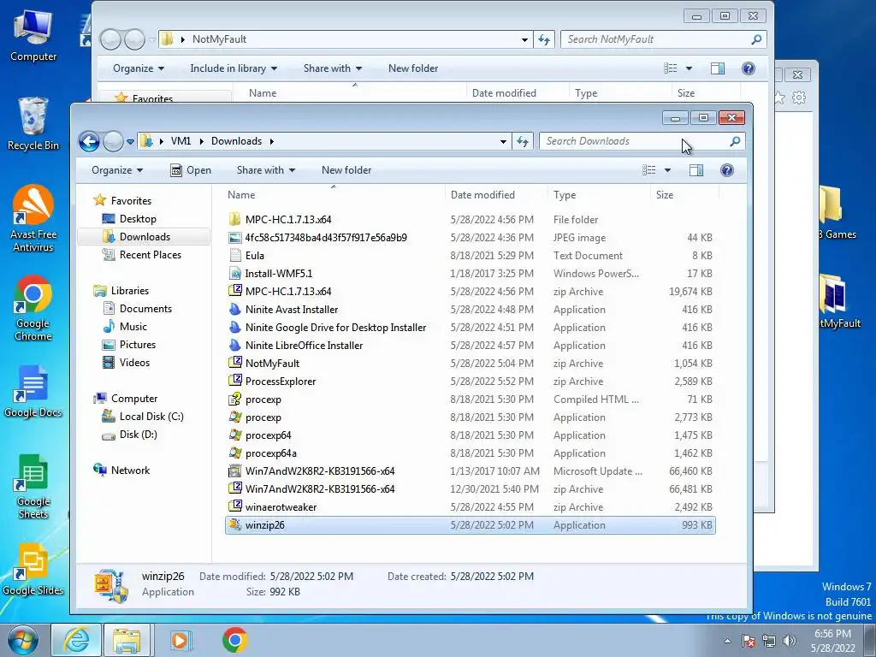Viewport: 876px width, 657px height.
Task: Select Local Disk (C:) in navigation pane
Action: [x=151, y=417]
